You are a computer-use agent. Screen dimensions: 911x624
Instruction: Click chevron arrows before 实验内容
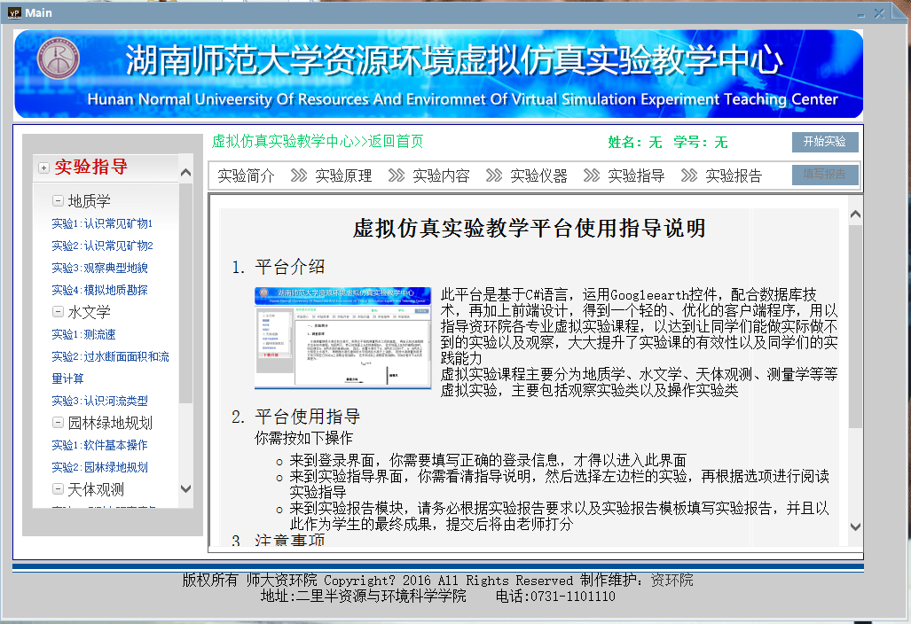click(x=397, y=175)
